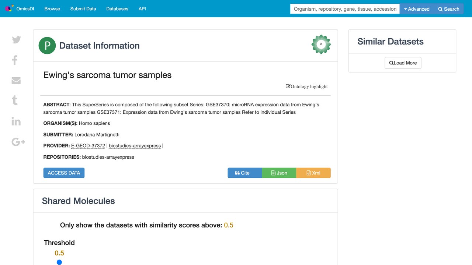This screenshot has width=472, height=265.
Task: Share dataset on Facebook
Action: point(15,60)
